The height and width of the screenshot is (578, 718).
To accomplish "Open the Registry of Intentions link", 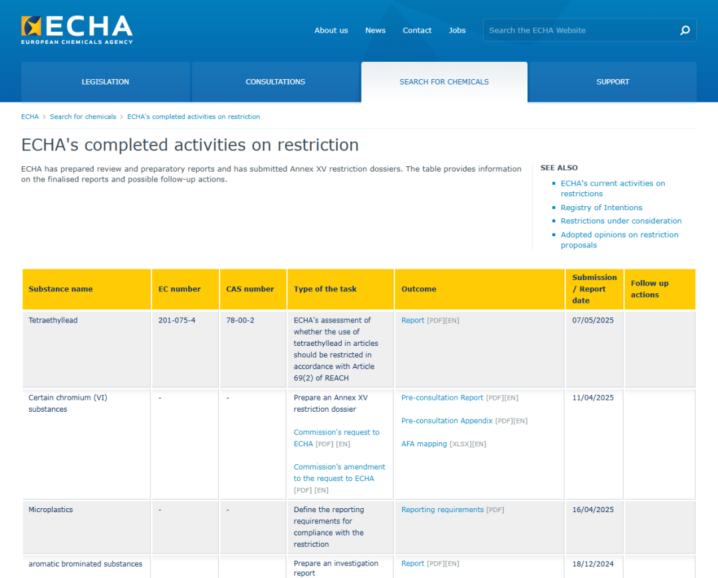I will pos(601,207).
